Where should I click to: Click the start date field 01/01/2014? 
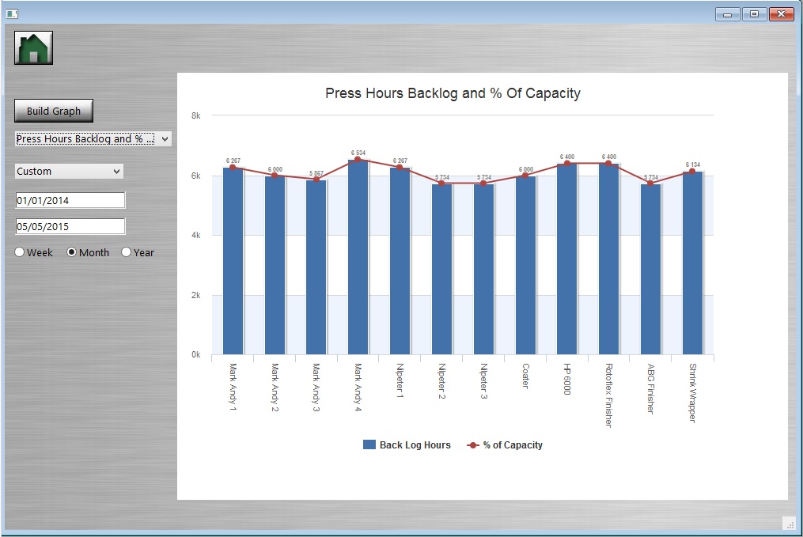click(70, 200)
